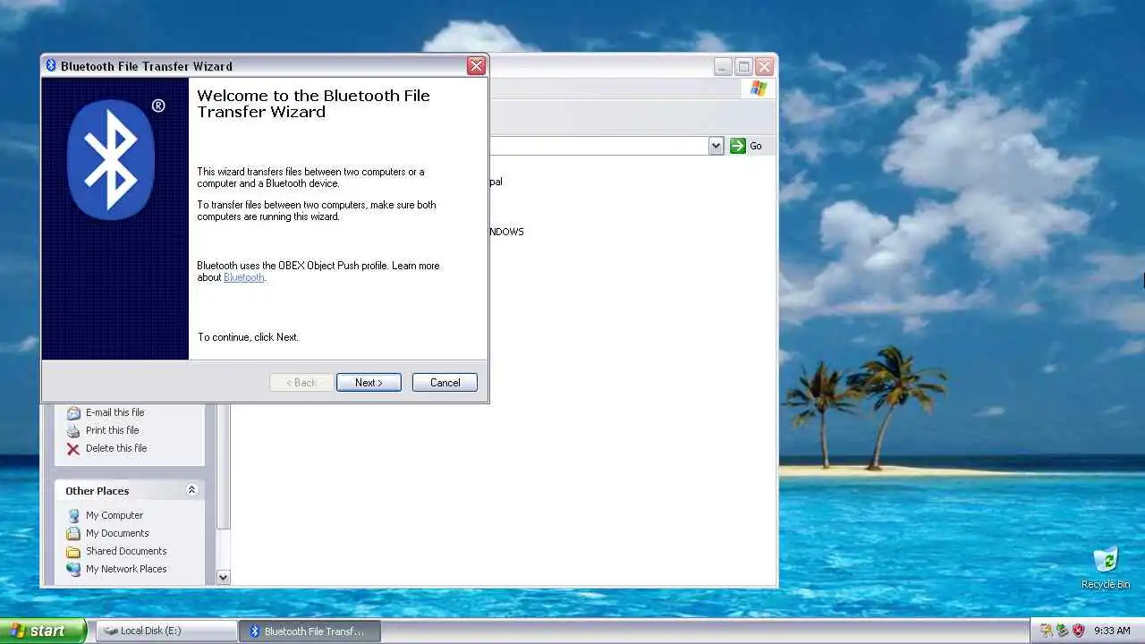Click the red X Delete this file icon
The height and width of the screenshot is (644, 1145).
[73, 449]
